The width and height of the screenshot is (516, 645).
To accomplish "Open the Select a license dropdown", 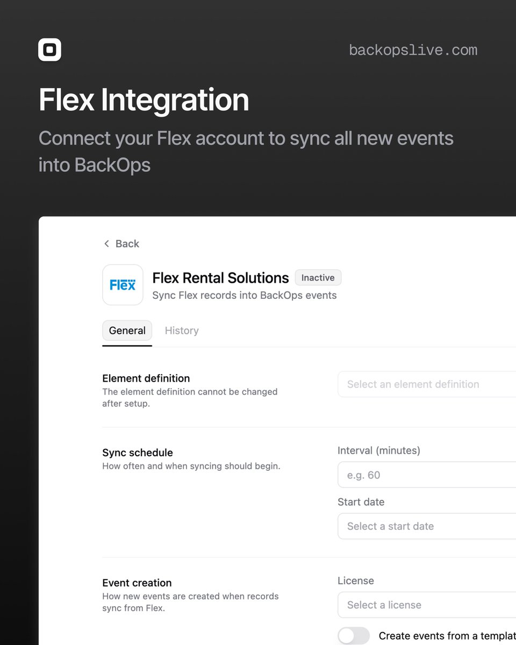I will 427,605.
